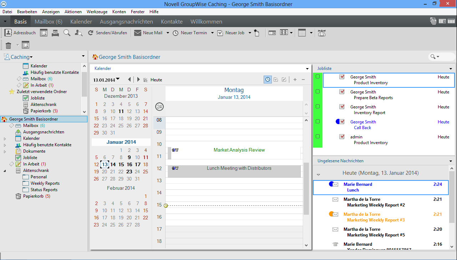
Task: Switch to the Ausgangsnachrichten tab
Action: 126,21
